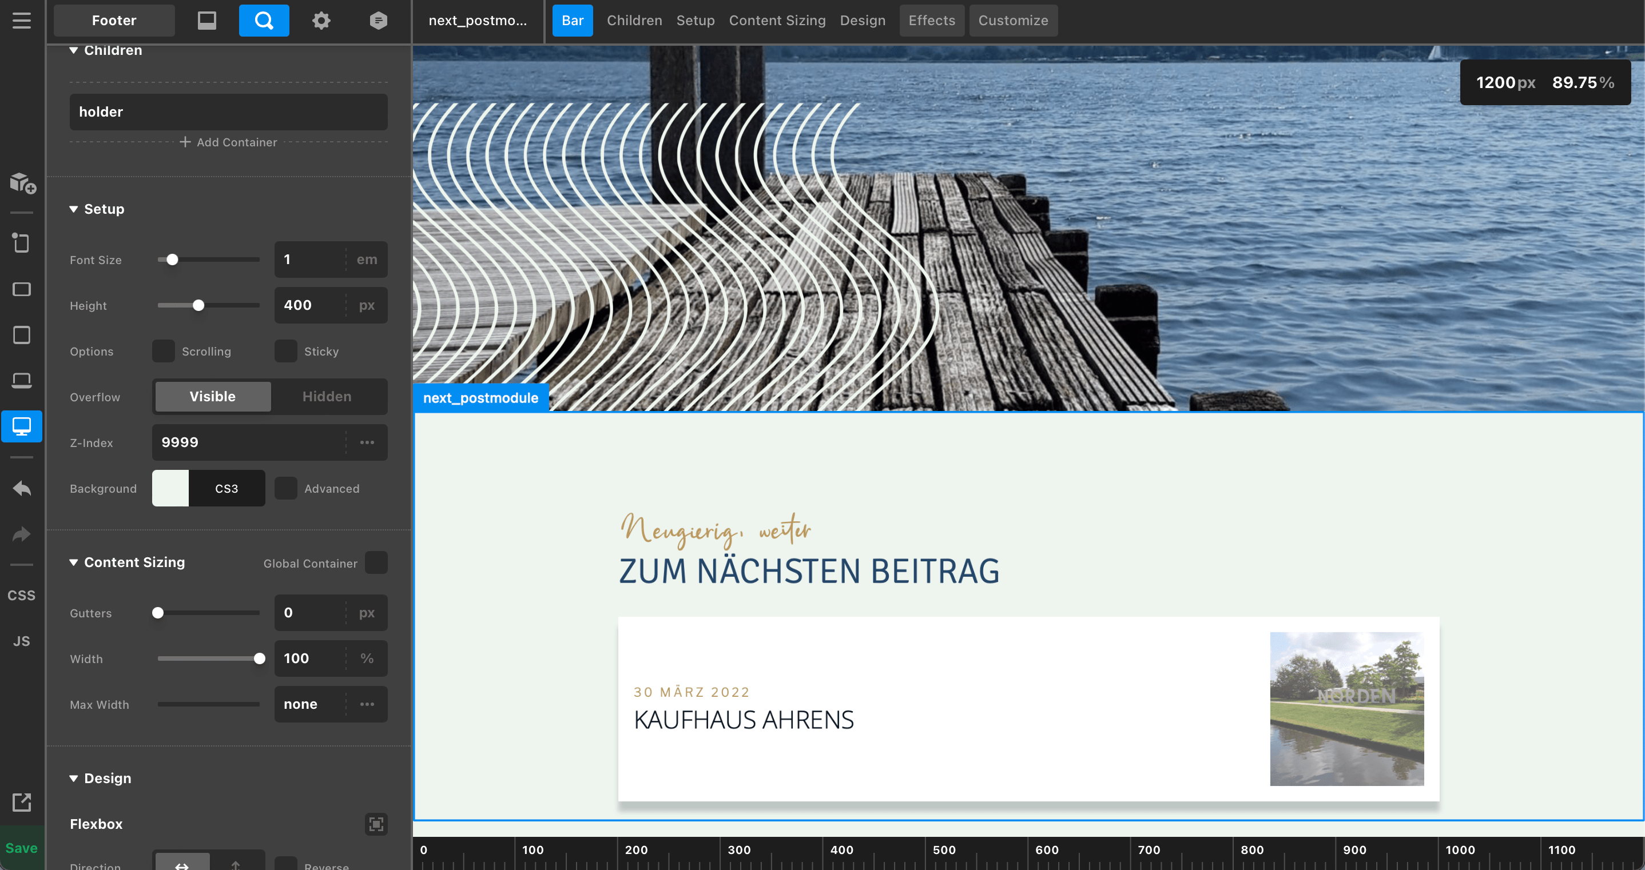Open the settings gear icon

point(320,21)
